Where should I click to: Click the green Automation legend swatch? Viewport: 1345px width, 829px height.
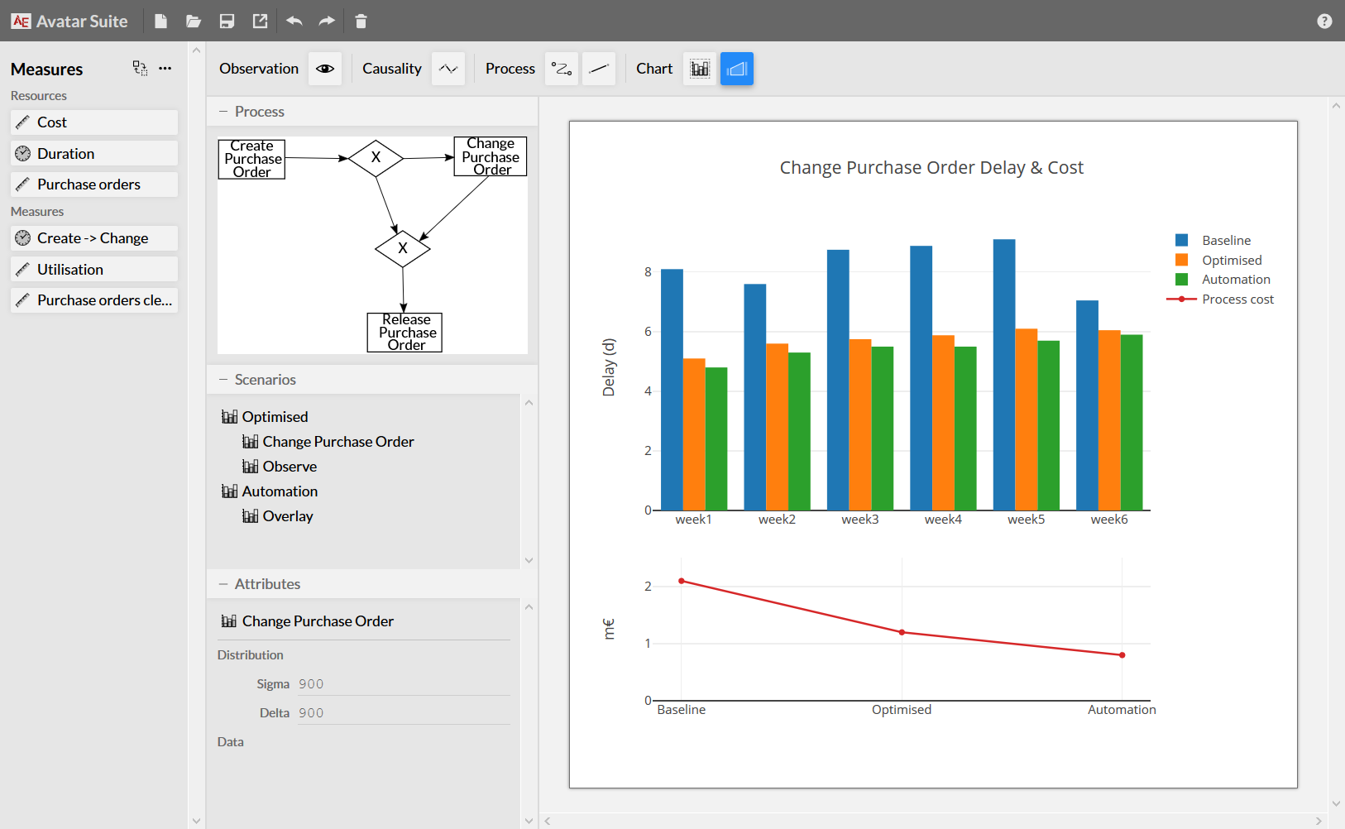click(x=1181, y=280)
